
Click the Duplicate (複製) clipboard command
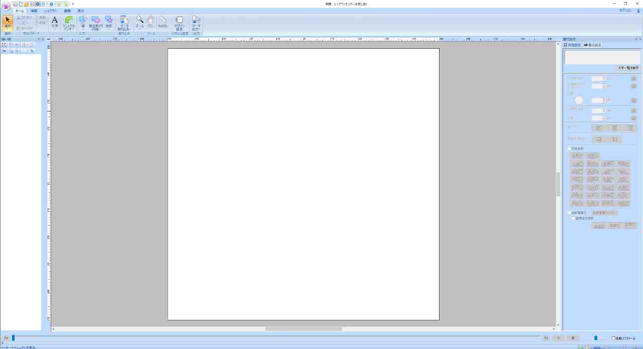pyautogui.click(x=40, y=18)
